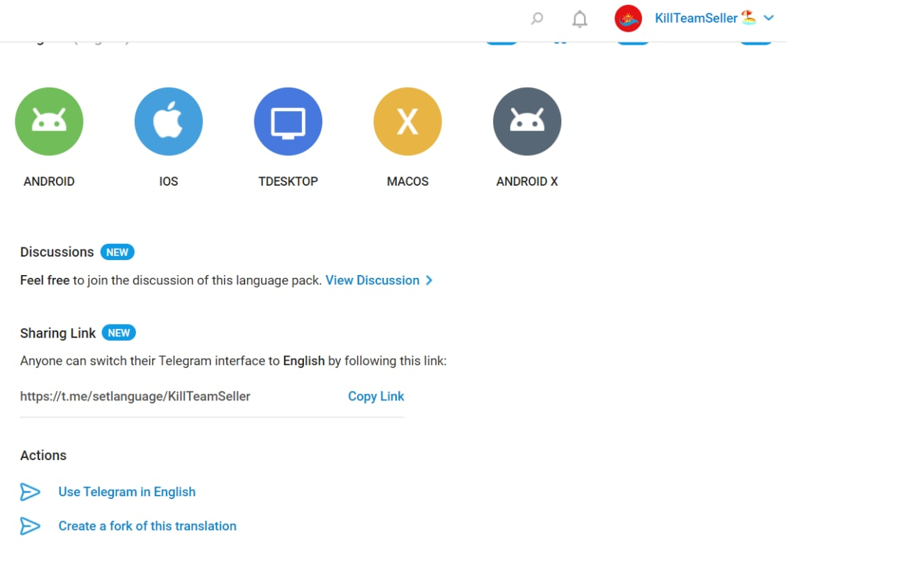
Task: Click the setlanguage/KillTeamSeller sharing URL
Action: point(135,396)
